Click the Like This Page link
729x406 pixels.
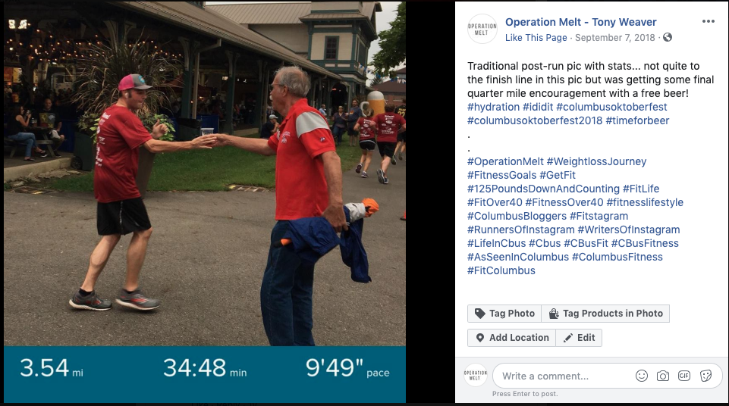pyautogui.click(x=536, y=38)
